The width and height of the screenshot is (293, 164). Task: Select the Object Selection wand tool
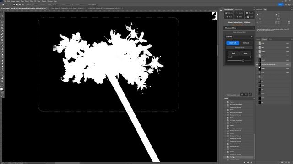pyautogui.click(x=2, y=25)
